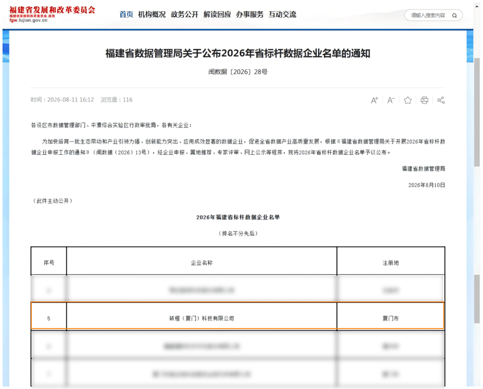The image size is (483, 389).
Task: Click the 浏览量：116 view count
Action: click(116, 100)
